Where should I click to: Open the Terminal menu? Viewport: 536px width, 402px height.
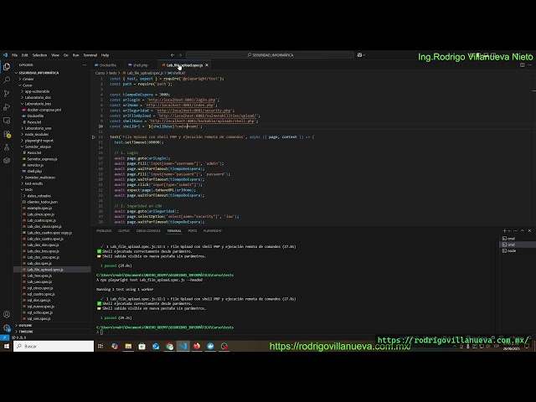(x=90, y=55)
